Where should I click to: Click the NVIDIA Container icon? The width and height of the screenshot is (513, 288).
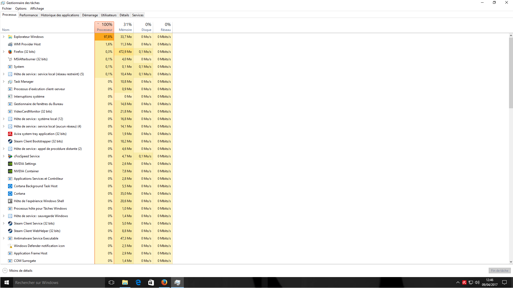[x=10, y=171]
